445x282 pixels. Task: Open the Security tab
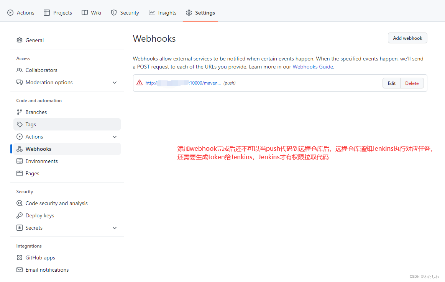tap(125, 13)
